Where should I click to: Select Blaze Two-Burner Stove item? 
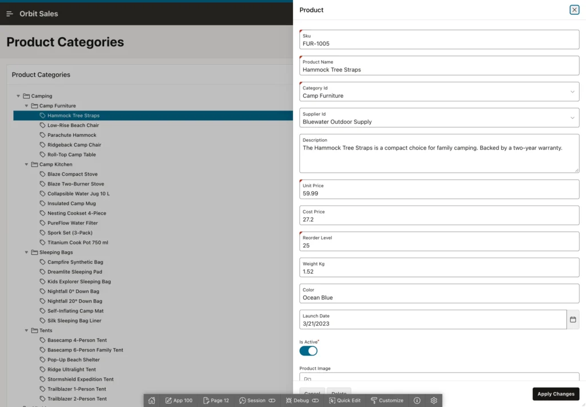[76, 184]
